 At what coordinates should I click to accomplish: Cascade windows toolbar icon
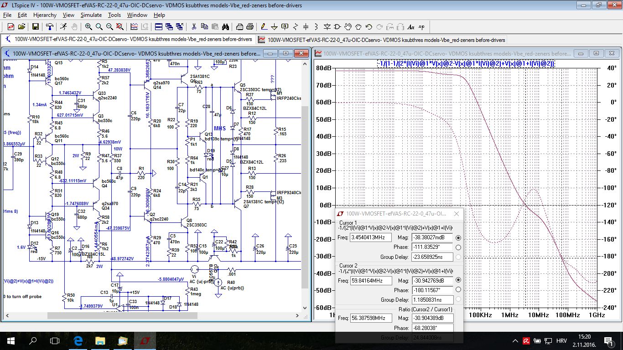pyautogui.click(x=169, y=26)
